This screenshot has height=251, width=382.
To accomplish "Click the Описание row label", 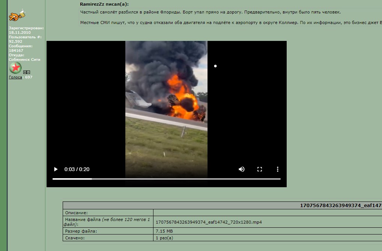I will (x=76, y=213).
